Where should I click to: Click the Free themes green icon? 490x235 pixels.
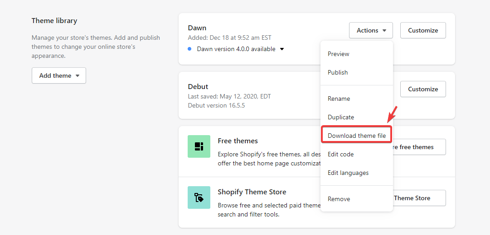(199, 146)
